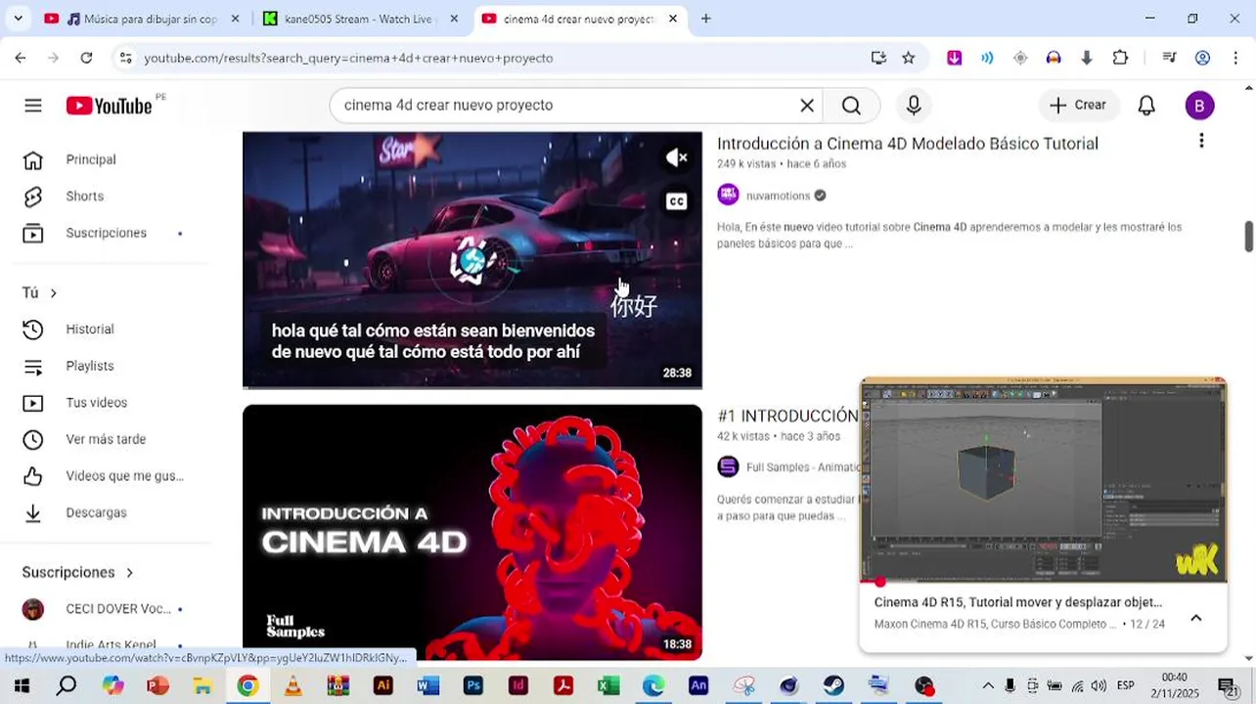Close the Música para dibujar tab
The width and height of the screenshot is (1256, 704).
pos(235,19)
